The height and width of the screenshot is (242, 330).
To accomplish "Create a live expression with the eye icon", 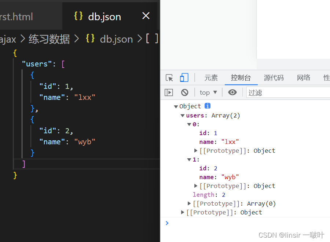I will 232,92.
